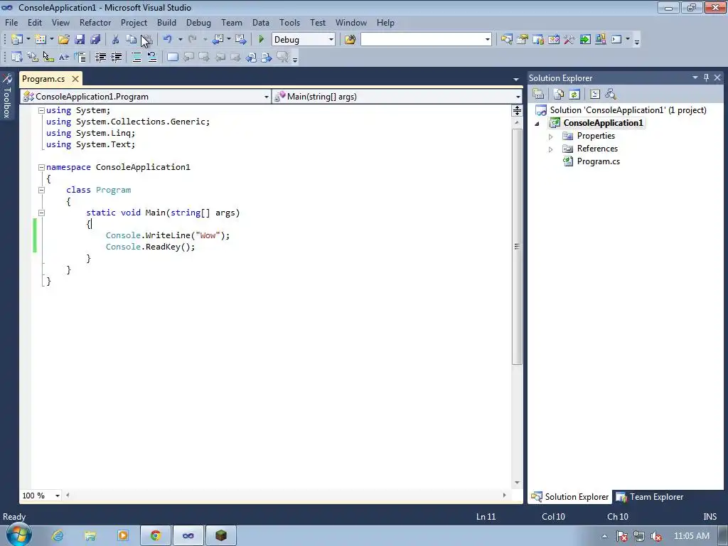Open the Extension Manager toolbar icon
This screenshot has height=546, width=728.
[600, 40]
